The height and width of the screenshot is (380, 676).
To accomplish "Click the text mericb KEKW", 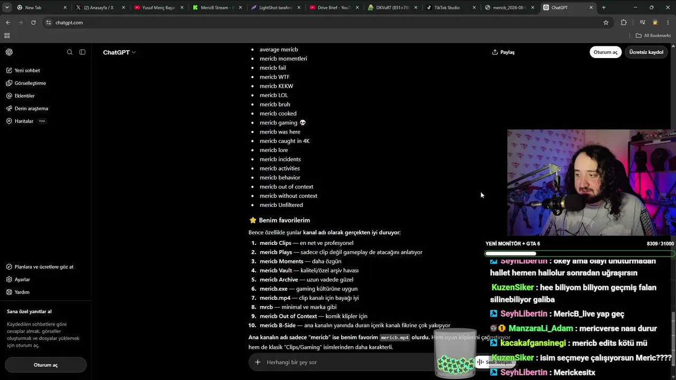I will (x=276, y=86).
